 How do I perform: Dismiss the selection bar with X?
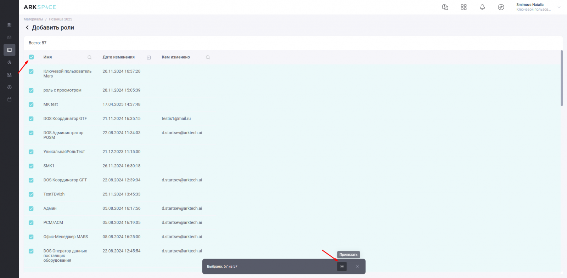click(x=357, y=266)
